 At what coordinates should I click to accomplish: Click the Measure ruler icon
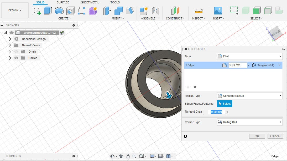coord(199,11)
